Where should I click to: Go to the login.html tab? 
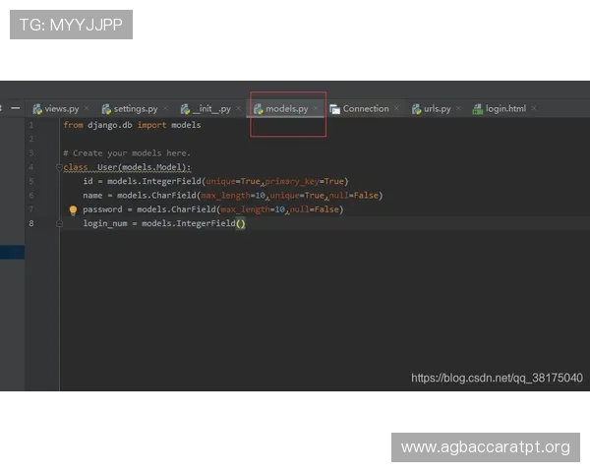click(505, 109)
